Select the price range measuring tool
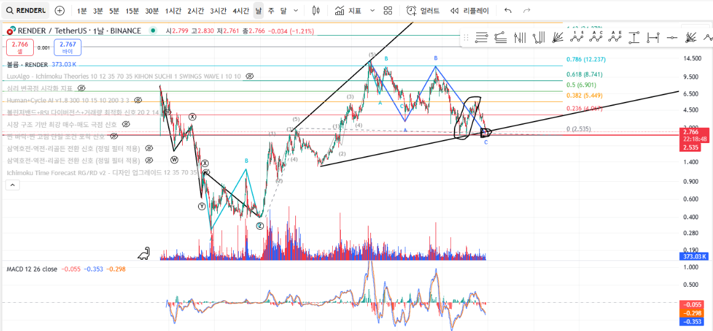 [634, 38]
